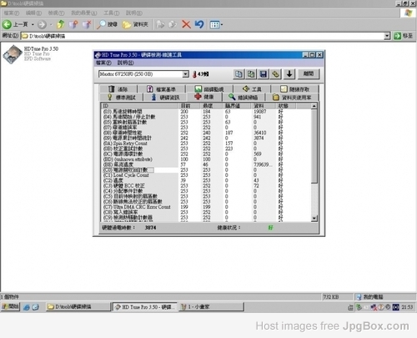Open HD Tune options wrench icon
The width and height of the screenshot is (417, 338).
pos(275,74)
